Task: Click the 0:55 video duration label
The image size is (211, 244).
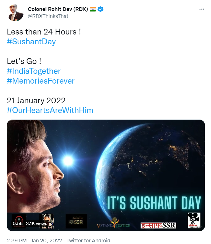Action: pos(17,224)
